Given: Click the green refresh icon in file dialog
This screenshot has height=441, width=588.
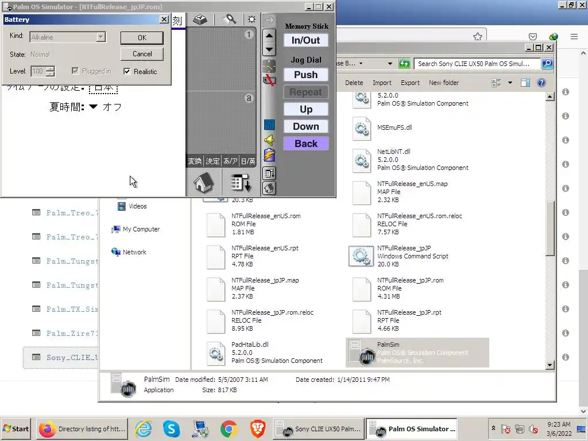Looking at the screenshot, I should coord(404,64).
